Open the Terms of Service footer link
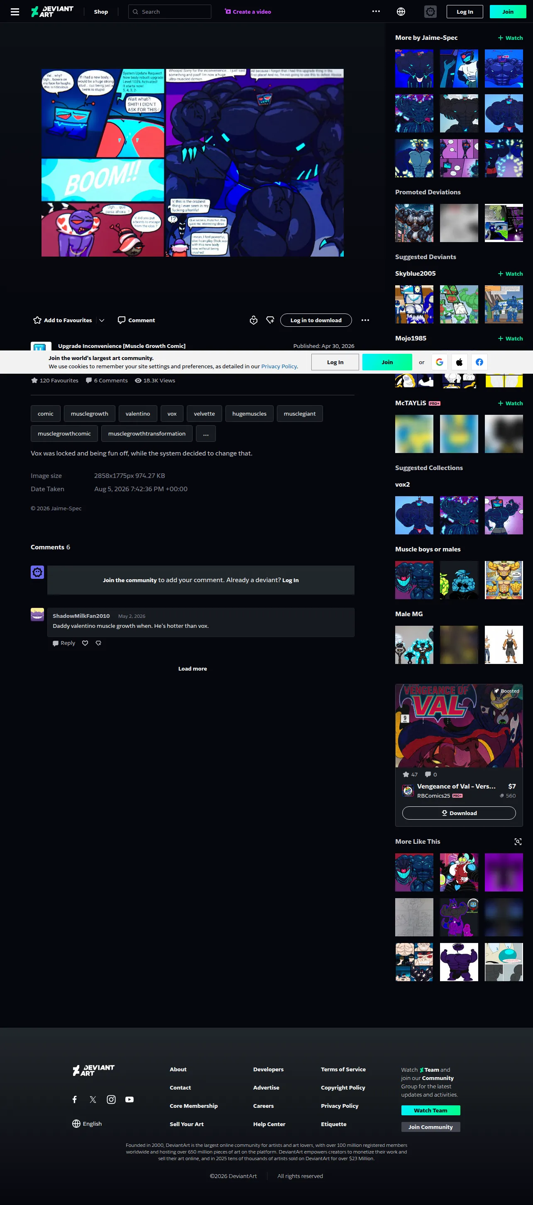The width and height of the screenshot is (533, 1205). coord(343,1069)
